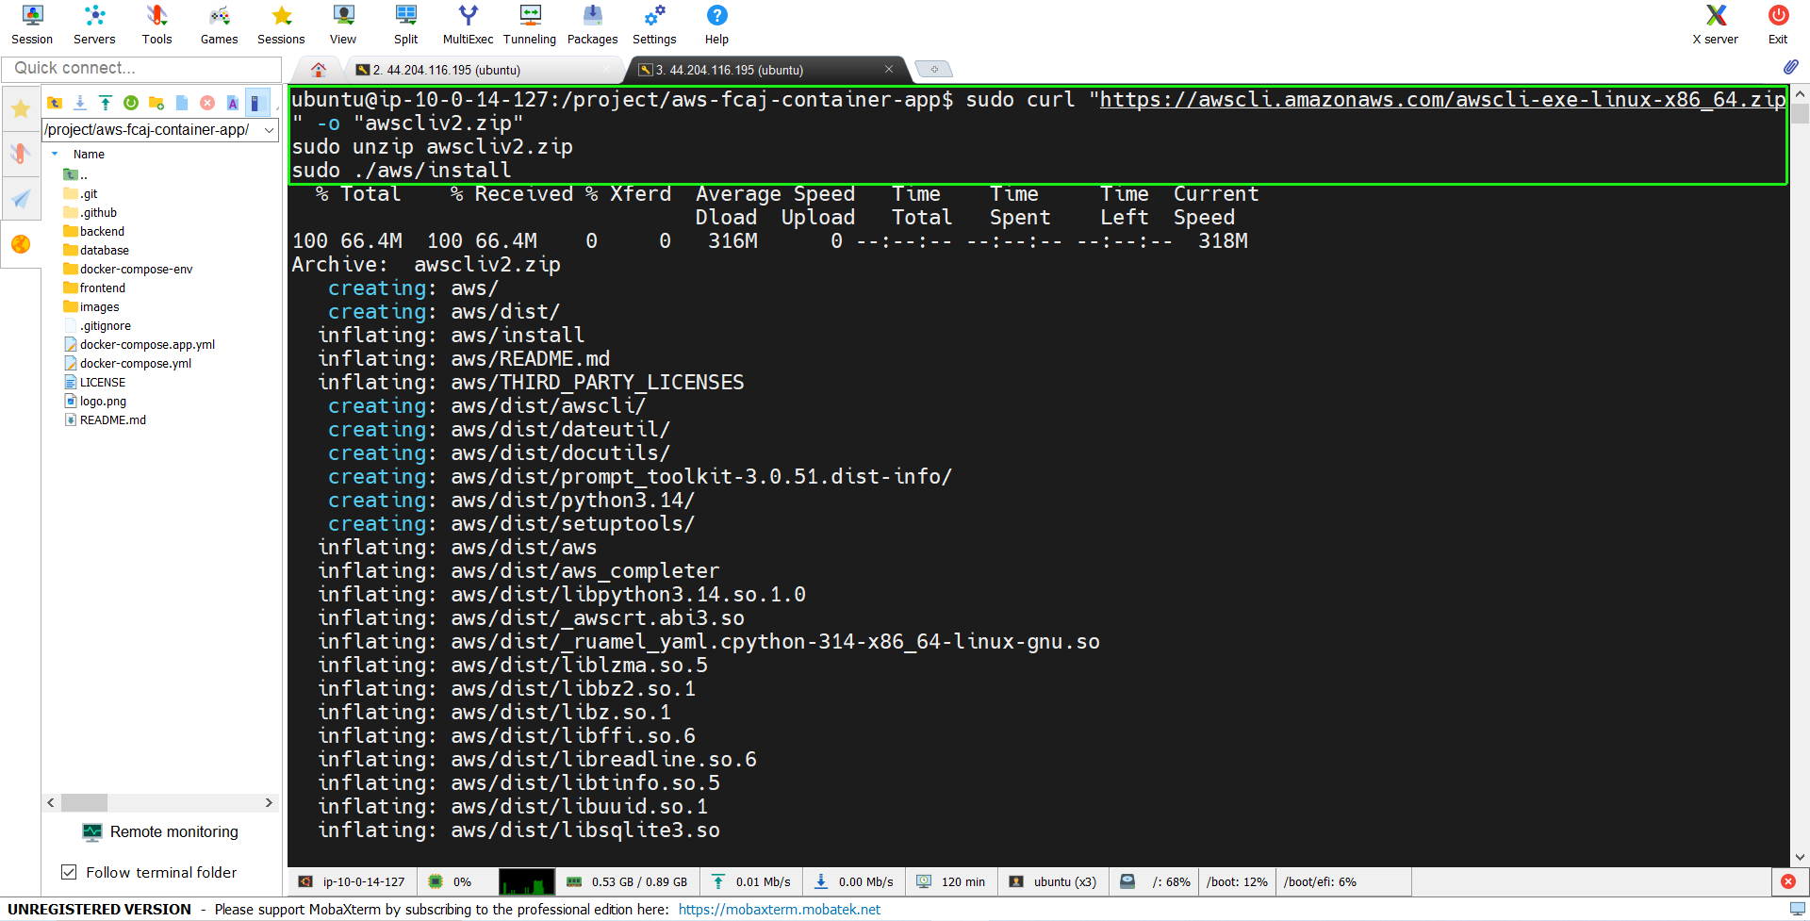Create a new folder in SFTP browser
The image size is (1810, 921).
pyautogui.click(x=156, y=103)
